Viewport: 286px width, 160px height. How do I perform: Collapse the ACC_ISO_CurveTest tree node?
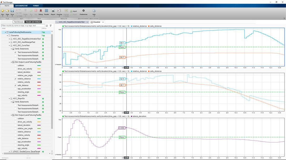click(x=9, y=45)
